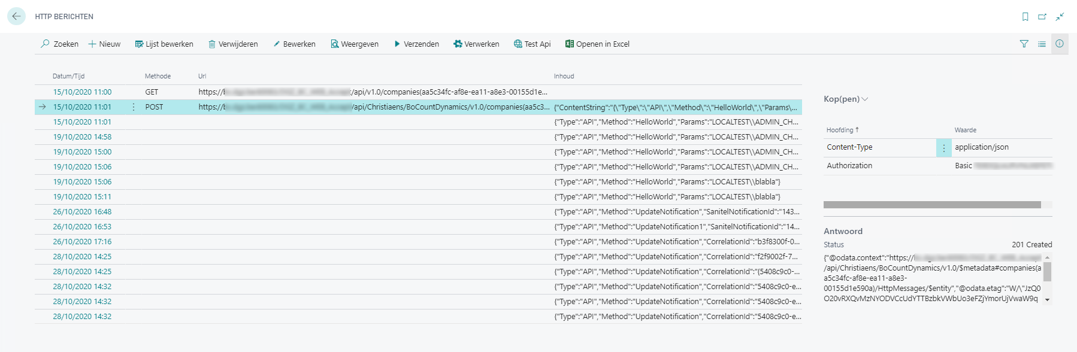Open the 19/10/2020 14:58 record link

pyautogui.click(x=82, y=137)
